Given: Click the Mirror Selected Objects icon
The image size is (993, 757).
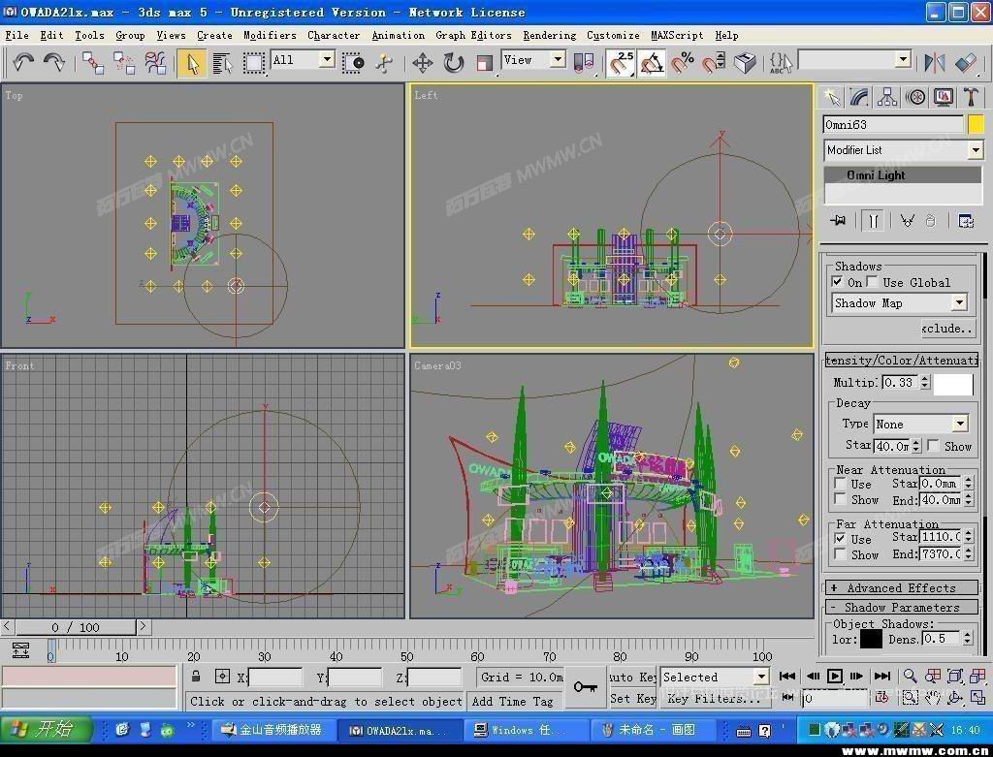Looking at the screenshot, I should (935, 63).
